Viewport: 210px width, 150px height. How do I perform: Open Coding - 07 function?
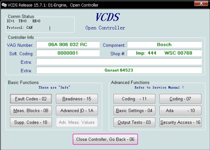click(x=180, y=99)
